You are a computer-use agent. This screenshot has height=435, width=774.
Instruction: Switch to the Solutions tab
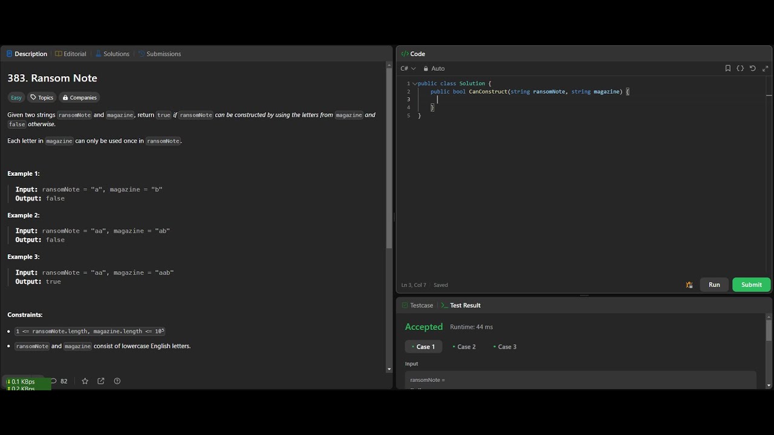click(112, 54)
